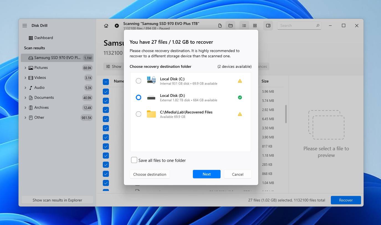This screenshot has height=225, width=381.
Task: Switch results to list view
Action: 244,25
